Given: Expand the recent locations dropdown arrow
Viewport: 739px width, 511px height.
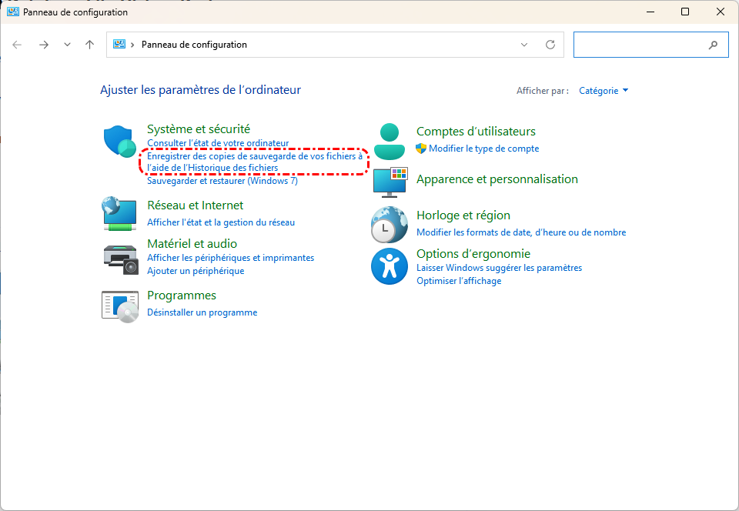Looking at the screenshot, I should coord(67,45).
